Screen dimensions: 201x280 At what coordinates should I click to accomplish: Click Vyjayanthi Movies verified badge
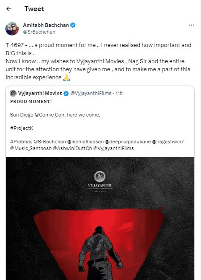66,93
